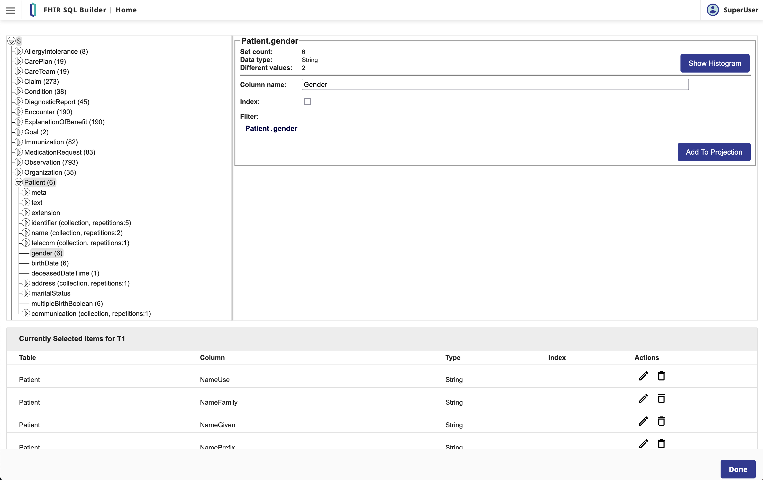
Task: Click the Show Histogram button
Action: (714, 63)
